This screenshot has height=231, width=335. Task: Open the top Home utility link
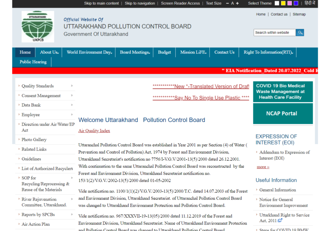tap(261, 14)
